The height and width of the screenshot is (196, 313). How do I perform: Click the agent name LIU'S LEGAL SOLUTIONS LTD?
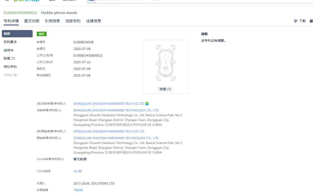tap(94, 184)
